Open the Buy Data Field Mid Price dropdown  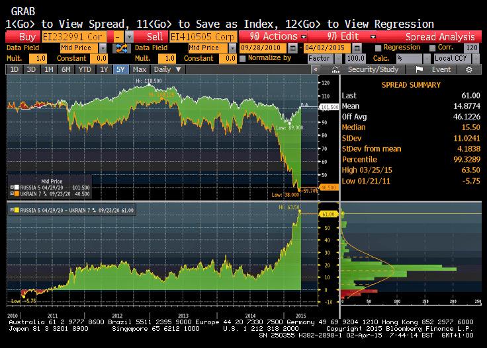[x=103, y=48]
